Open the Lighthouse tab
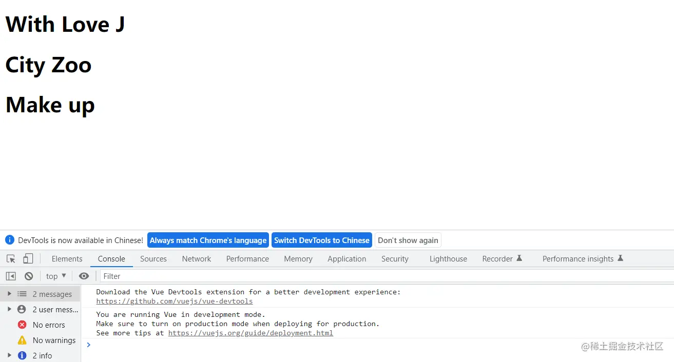The width and height of the screenshot is (674, 362). click(x=448, y=259)
